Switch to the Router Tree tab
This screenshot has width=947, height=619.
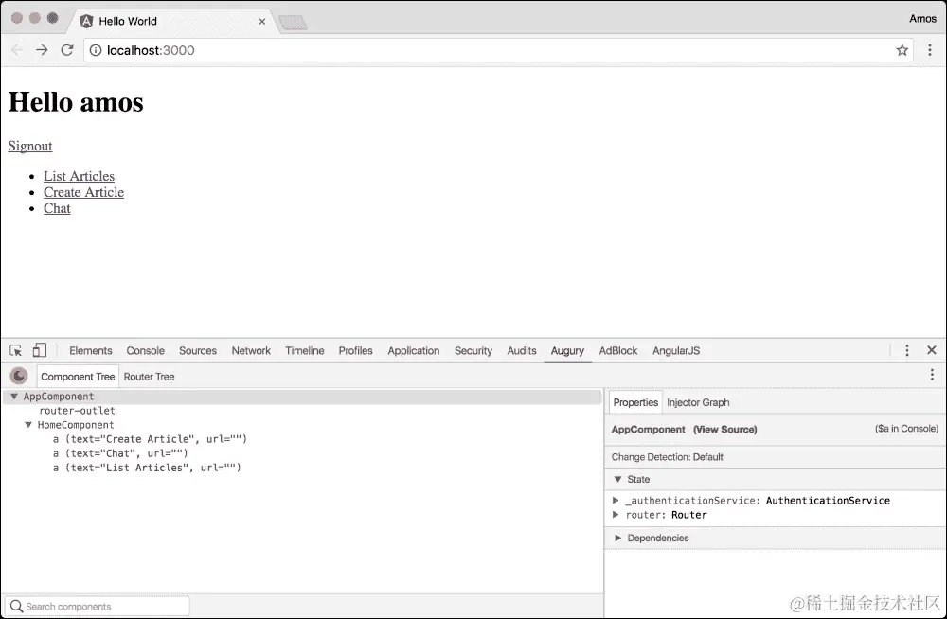pyautogui.click(x=150, y=377)
